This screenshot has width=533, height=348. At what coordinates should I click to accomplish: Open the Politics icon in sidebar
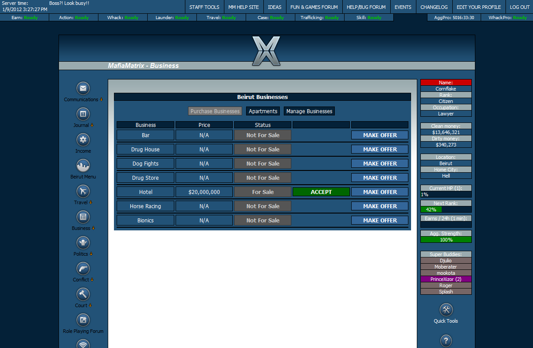[x=83, y=243]
